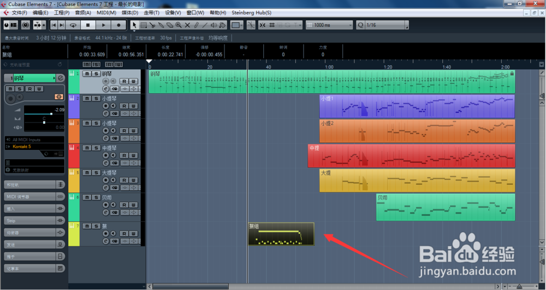This screenshot has height=290, width=546.
Task: Open the All MIDI Inputs routing dropdown
Action: click(x=34, y=140)
